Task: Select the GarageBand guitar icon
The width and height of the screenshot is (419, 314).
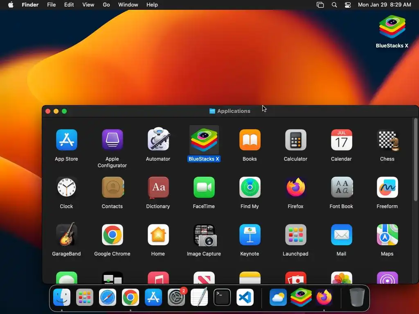Action: click(x=67, y=234)
